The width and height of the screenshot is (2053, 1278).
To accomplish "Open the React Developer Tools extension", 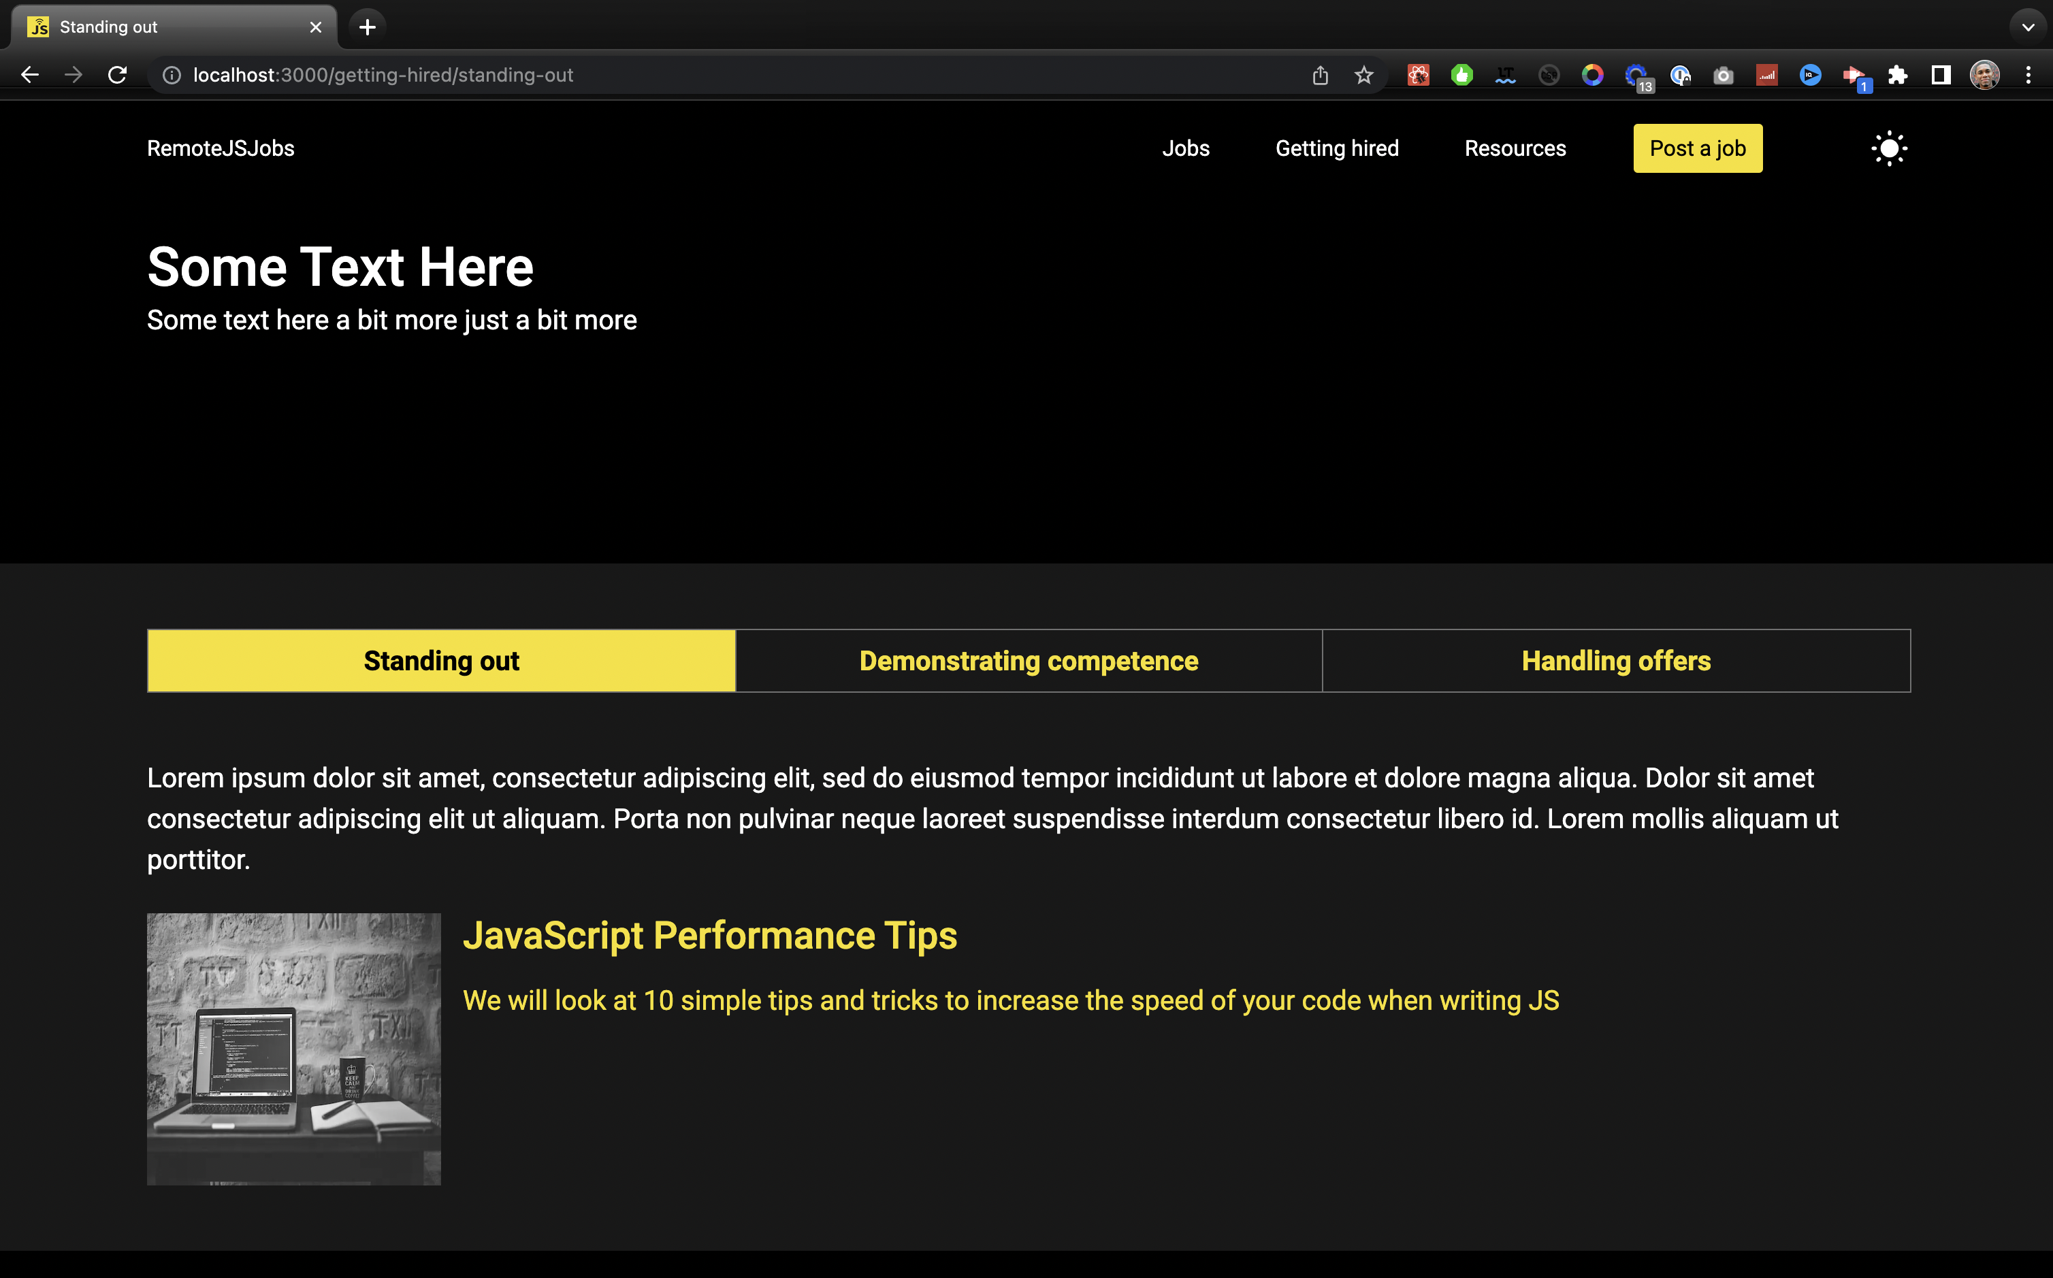I will [1419, 76].
